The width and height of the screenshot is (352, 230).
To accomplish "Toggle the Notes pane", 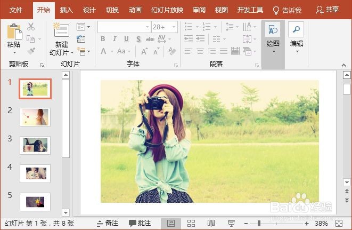I will [x=108, y=223].
